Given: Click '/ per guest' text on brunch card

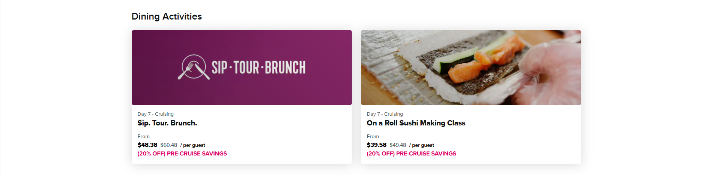Looking at the screenshot, I should pos(192,145).
